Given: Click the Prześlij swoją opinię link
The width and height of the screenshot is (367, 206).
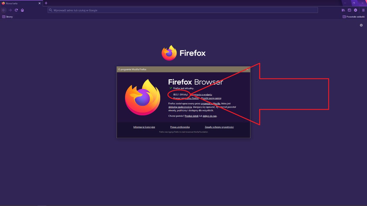Looking at the screenshot, I should pyautogui.click(x=211, y=98).
